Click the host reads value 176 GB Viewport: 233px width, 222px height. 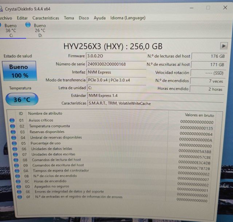pyautogui.click(x=209, y=56)
